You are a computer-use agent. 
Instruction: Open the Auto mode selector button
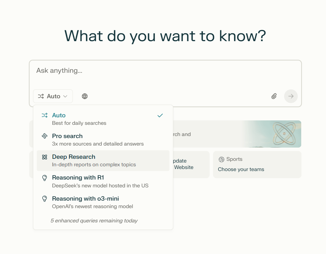tap(53, 96)
